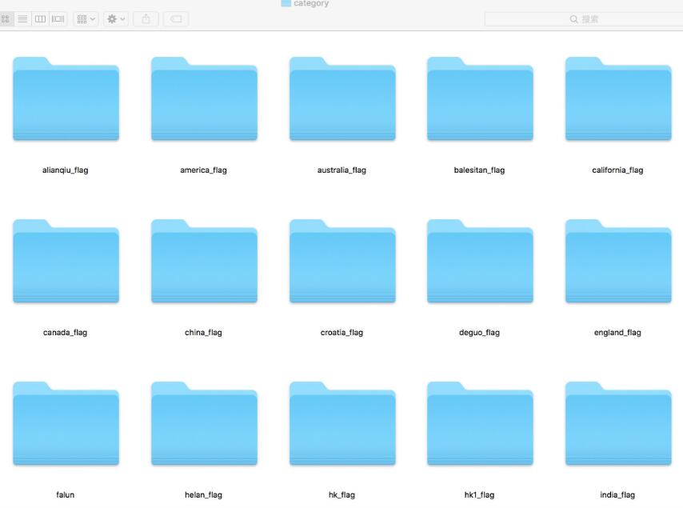Click the category window title
The width and height of the screenshot is (683, 508).
pos(311,3)
